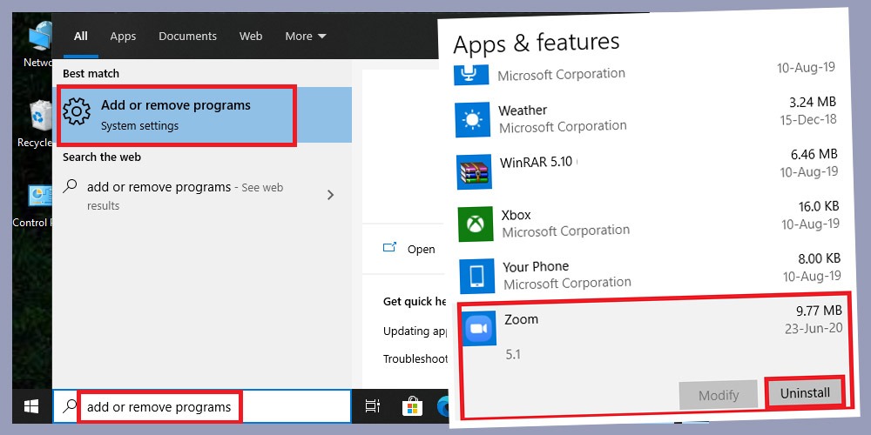Click Open in the search preview pane
The image size is (871, 435).
[421, 249]
